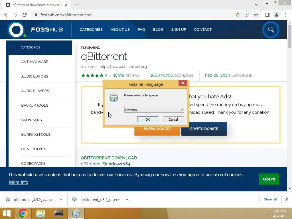Select AUDIO EDITORS category

pyautogui.click(x=35, y=76)
